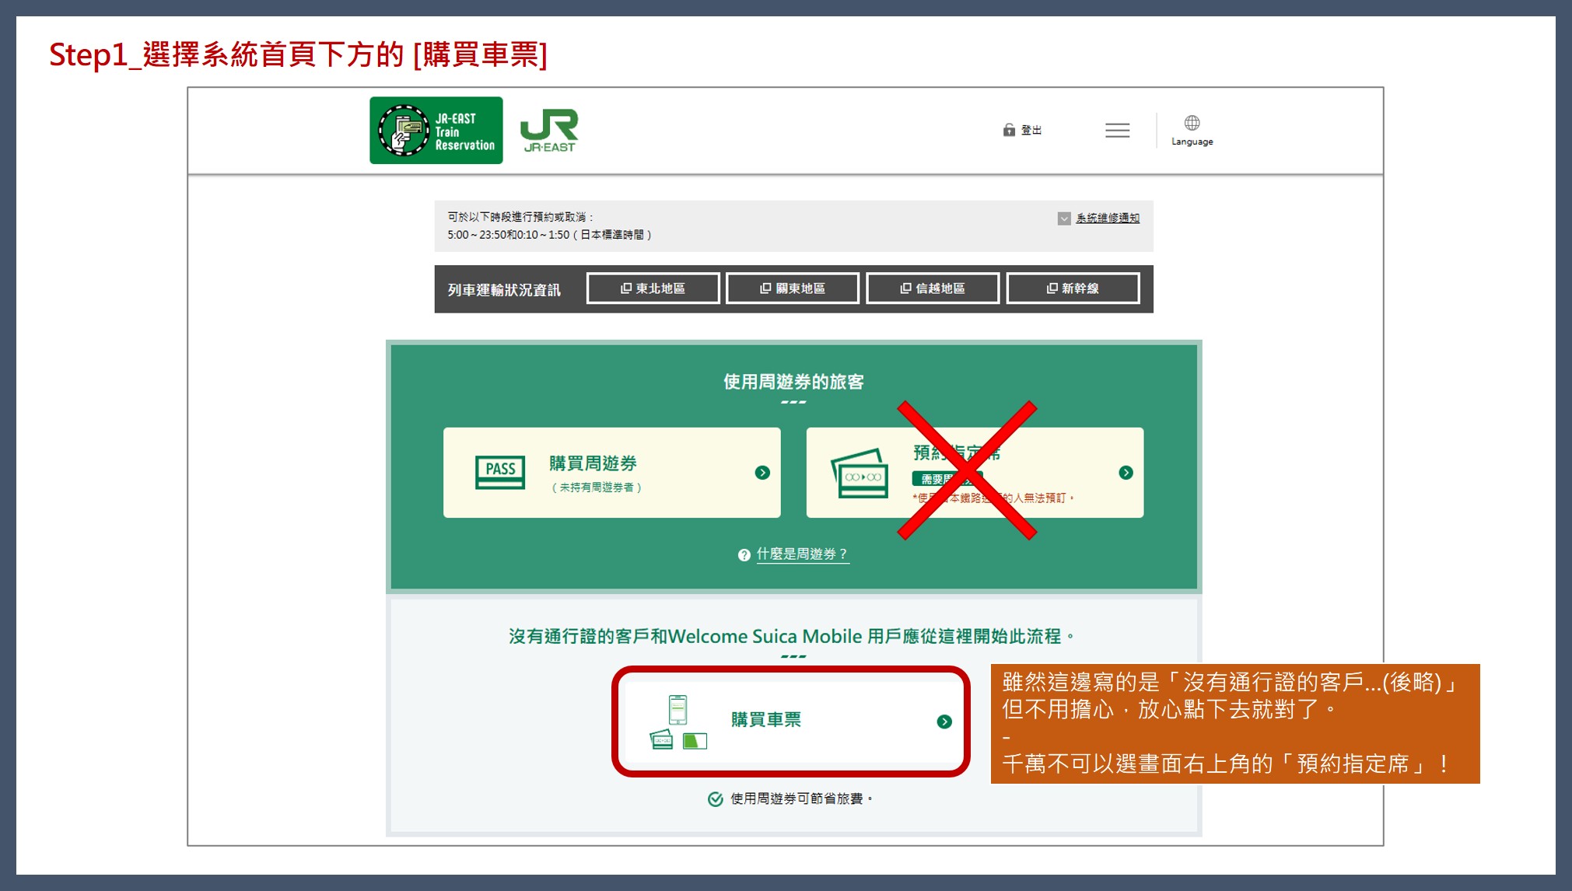Click the Language globe icon
This screenshot has height=891, width=1572.
tap(1192, 123)
